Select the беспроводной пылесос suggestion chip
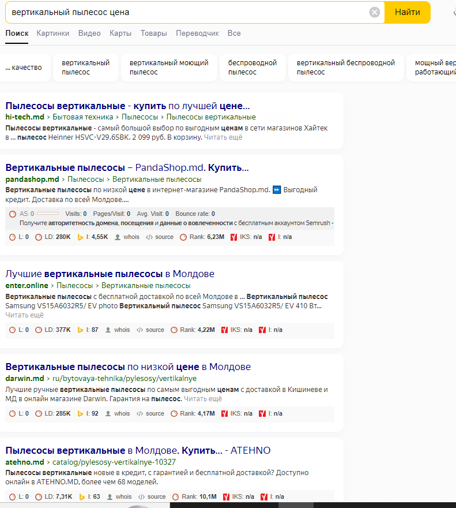 tap(253, 68)
